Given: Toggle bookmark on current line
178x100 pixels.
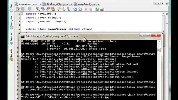Looking at the screenshot, I should click(69, 9).
